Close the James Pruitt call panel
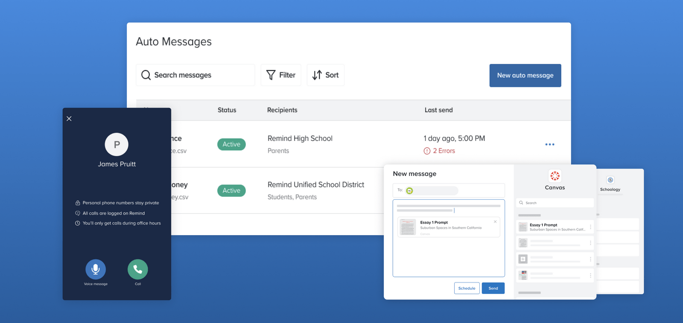Viewport: 683px width, 323px height. coord(69,119)
